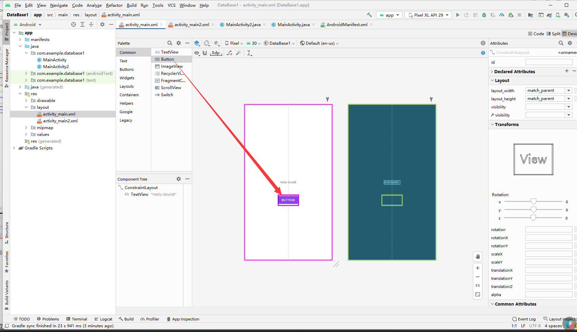This screenshot has height=332, width=577.
Task: Toggle night mode with the moon icon
Action: [217, 43]
